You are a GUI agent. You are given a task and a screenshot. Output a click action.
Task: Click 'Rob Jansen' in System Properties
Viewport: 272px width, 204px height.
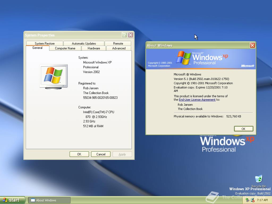coord(91,88)
